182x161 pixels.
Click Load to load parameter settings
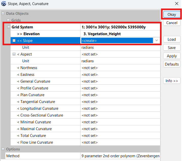pyautogui.click(x=172, y=39)
